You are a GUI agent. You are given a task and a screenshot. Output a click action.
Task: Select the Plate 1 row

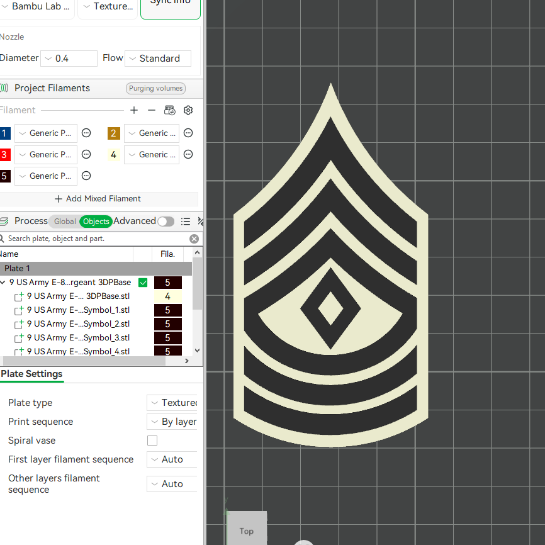tap(95, 268)
